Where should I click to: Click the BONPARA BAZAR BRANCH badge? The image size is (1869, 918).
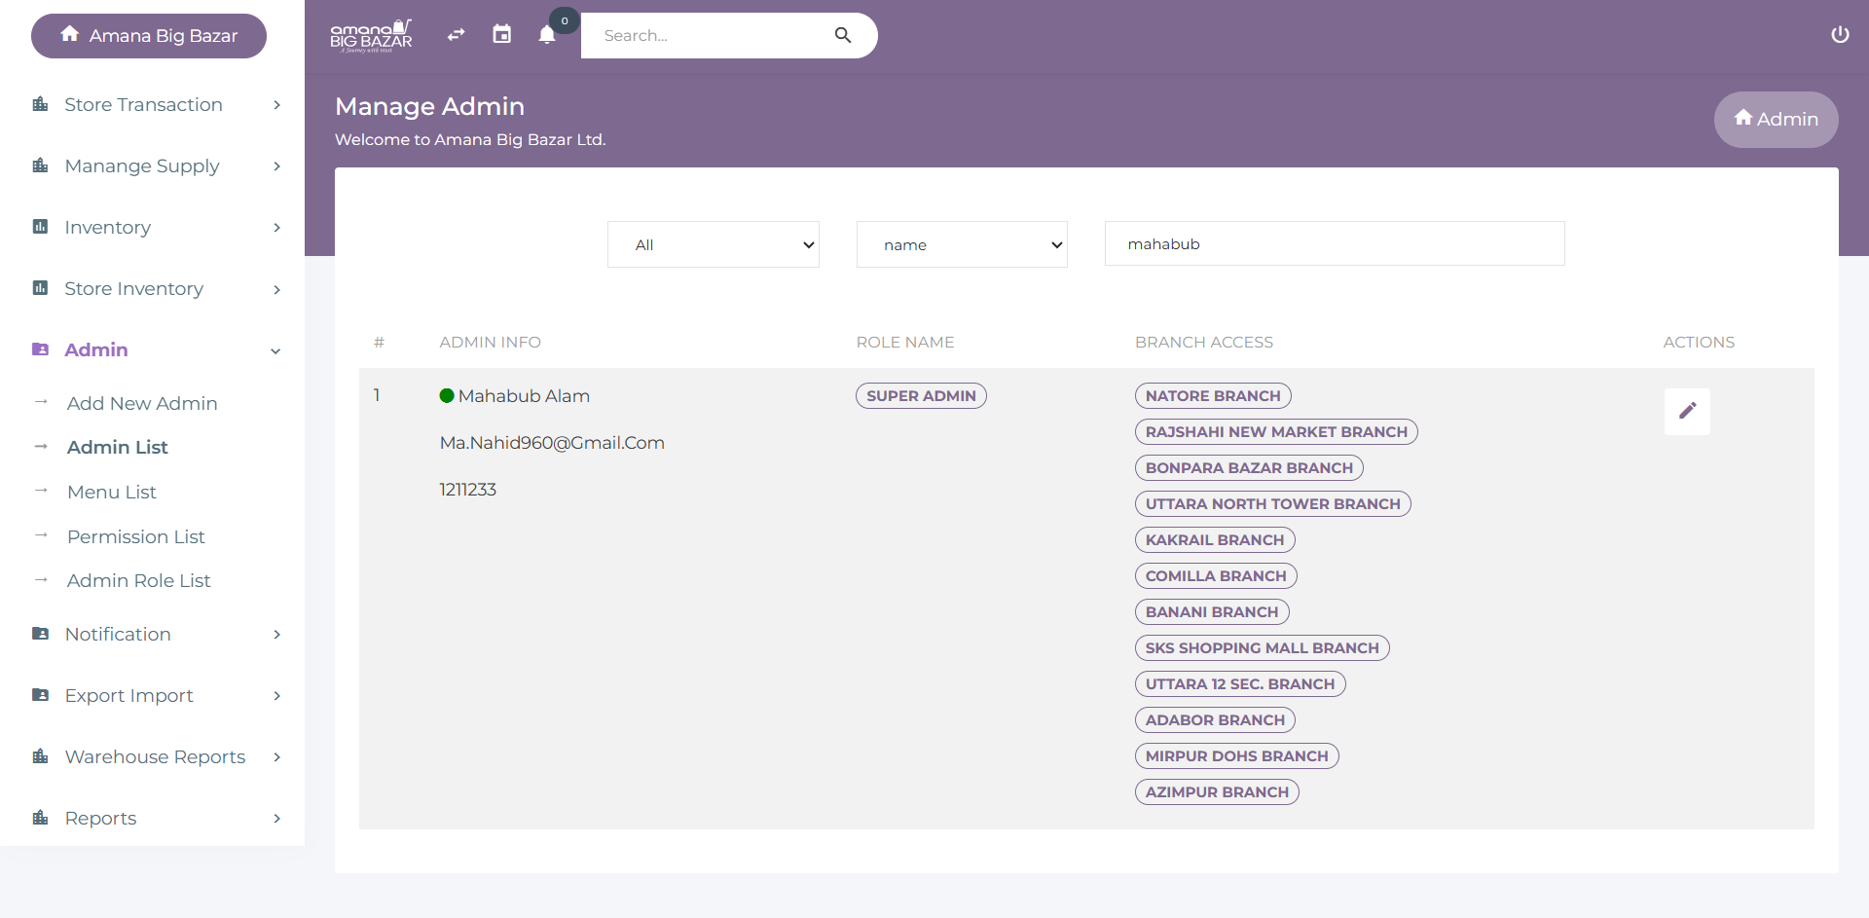[1249, 467]
